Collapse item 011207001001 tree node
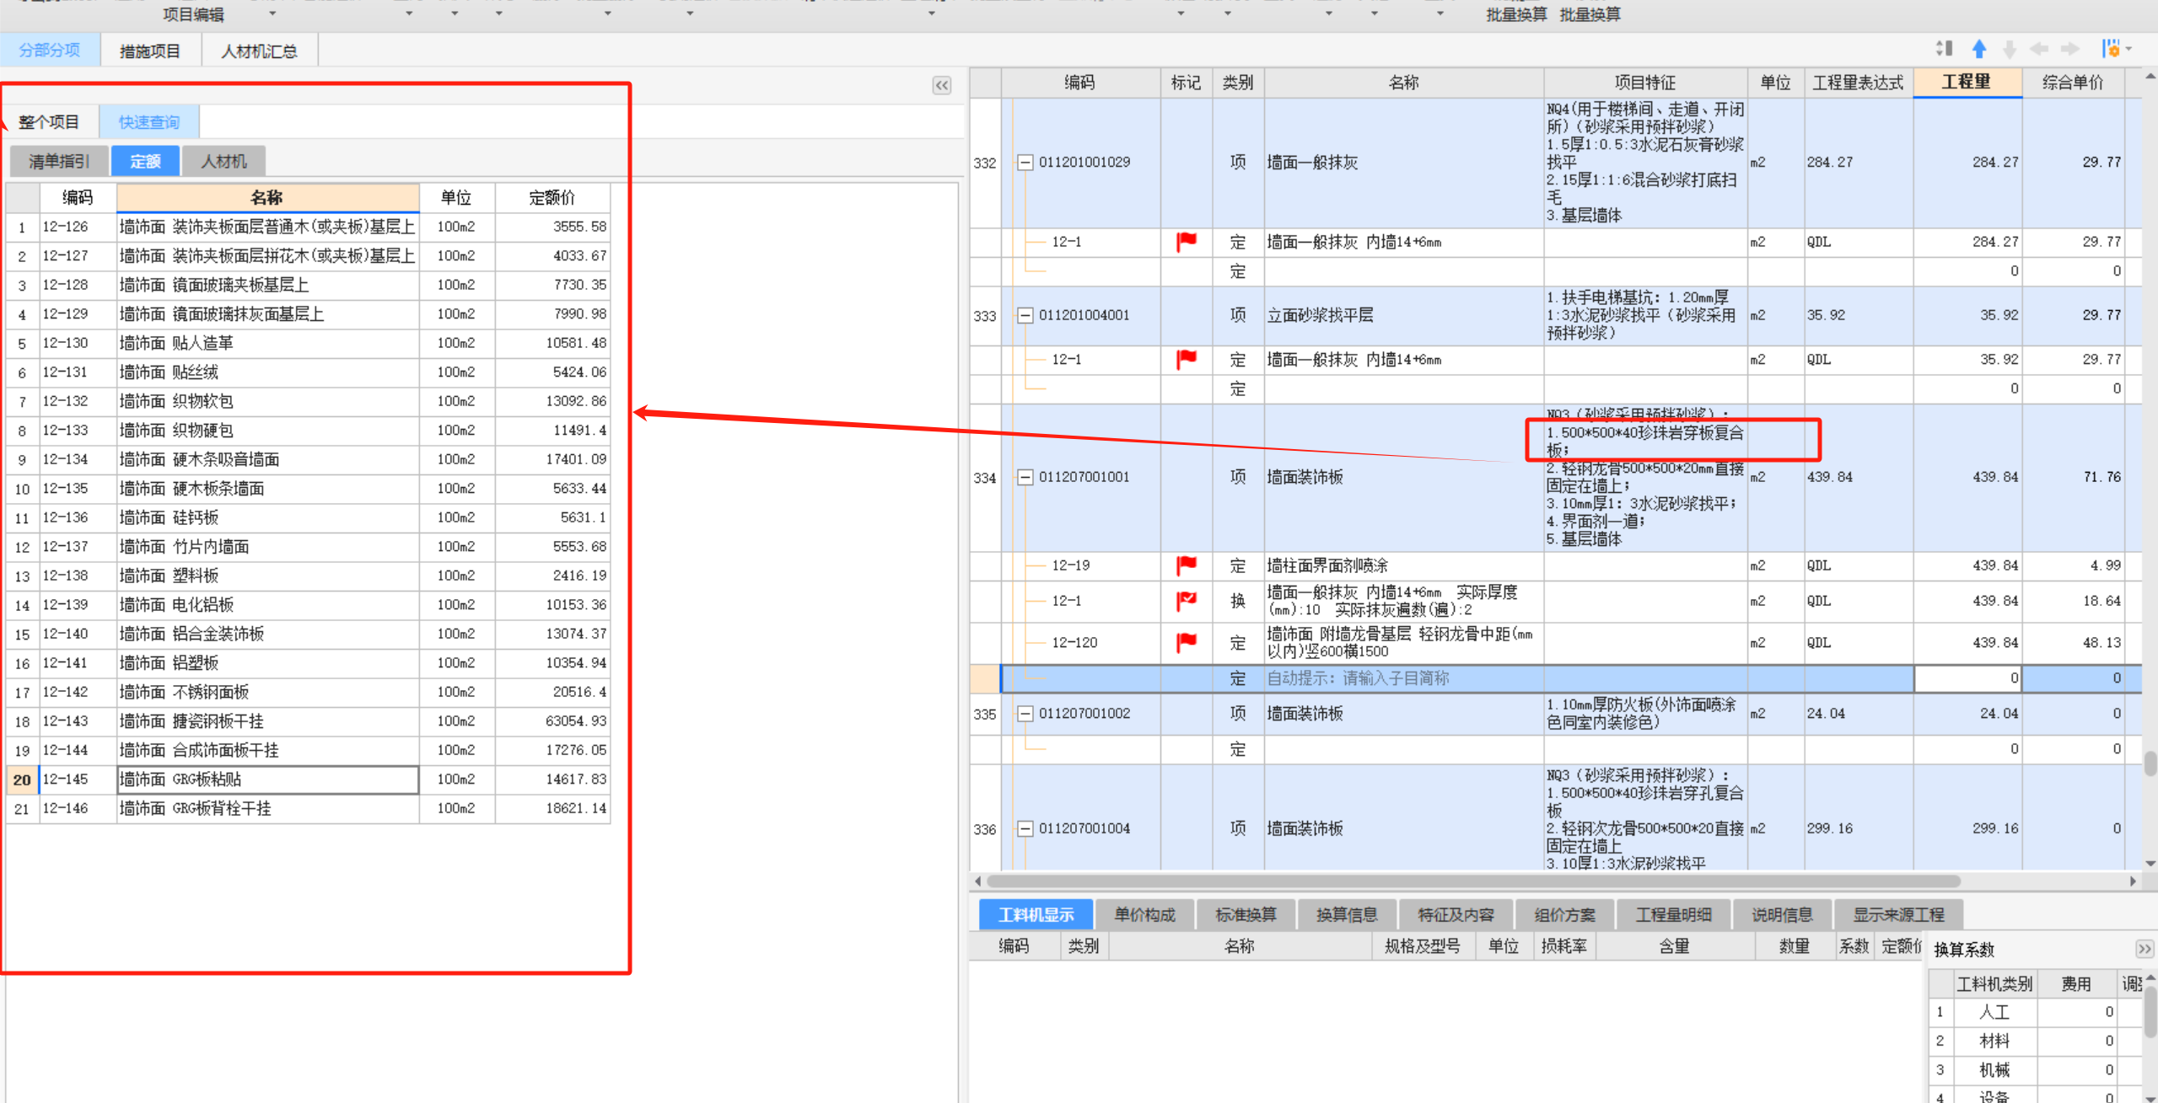 pos(1025,477)
